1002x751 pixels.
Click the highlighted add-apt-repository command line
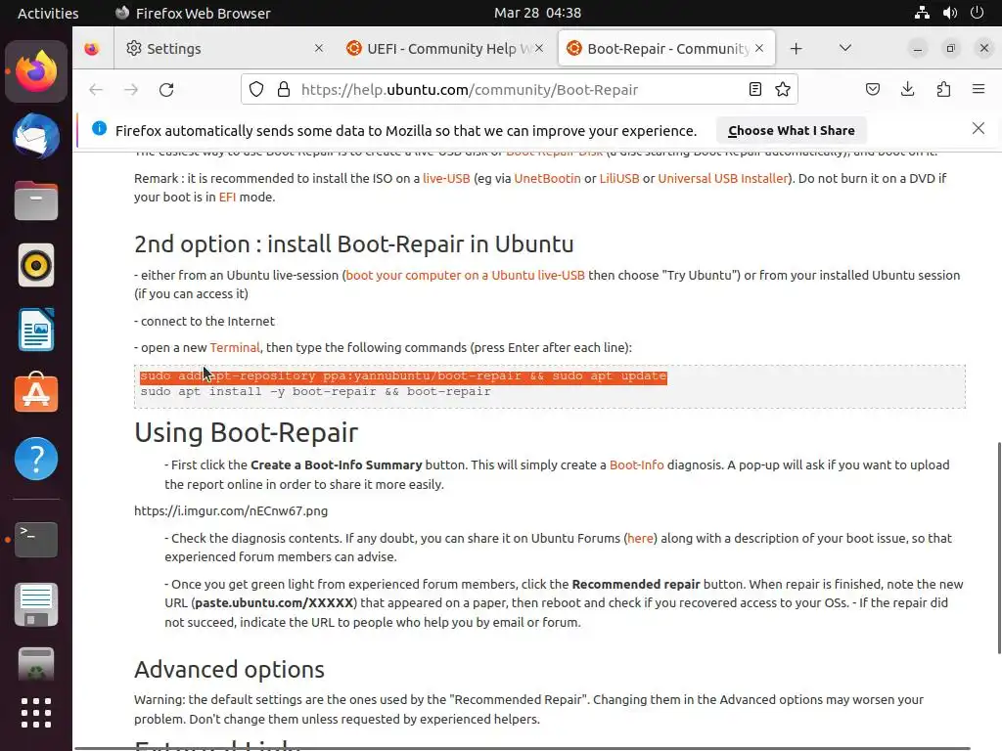403,376
